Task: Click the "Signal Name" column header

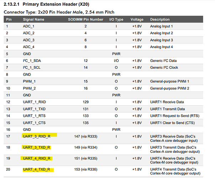Action: click(34, 19)
